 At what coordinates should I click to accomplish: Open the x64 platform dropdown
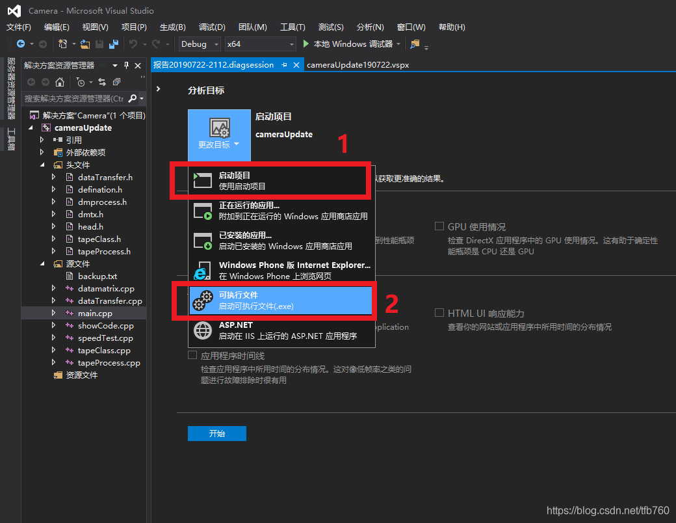pos(259,44)
